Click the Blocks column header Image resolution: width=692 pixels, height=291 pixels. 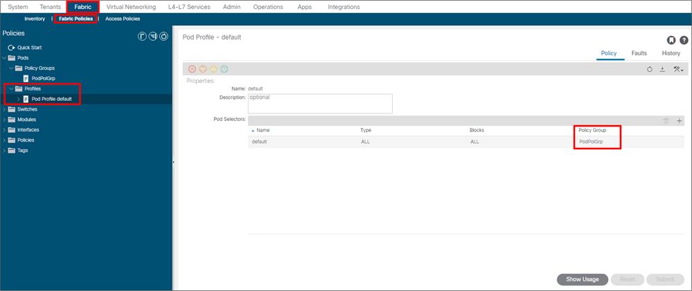[477, 131]
